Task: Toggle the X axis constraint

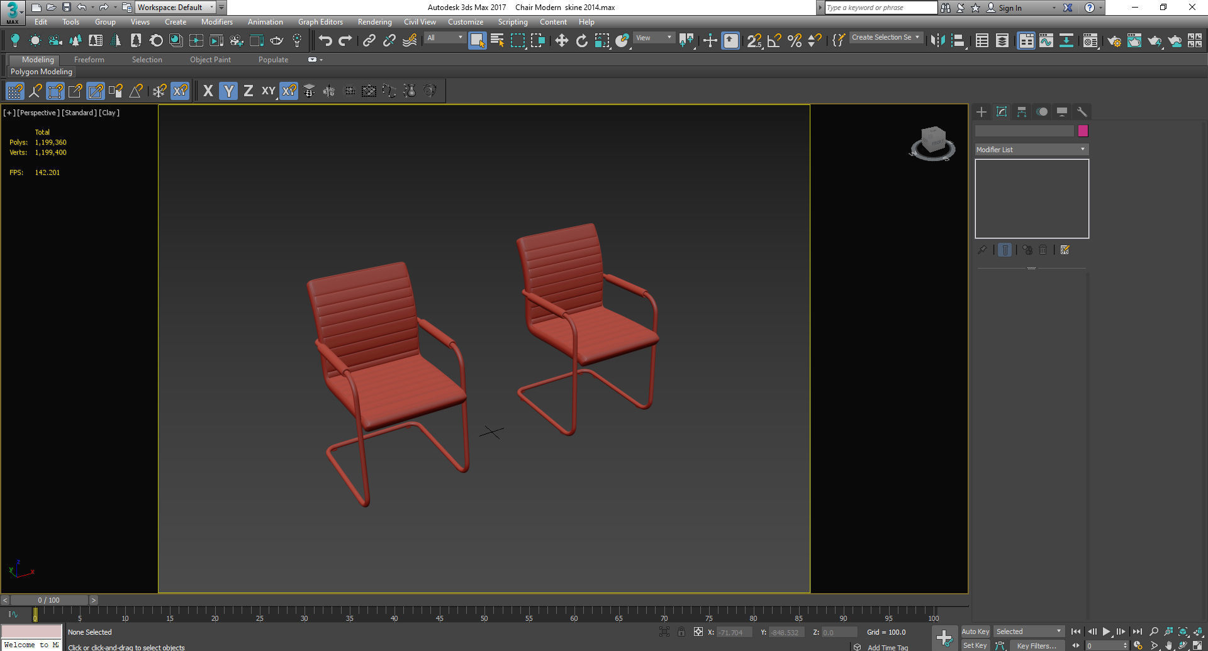Action: point(208,91)
